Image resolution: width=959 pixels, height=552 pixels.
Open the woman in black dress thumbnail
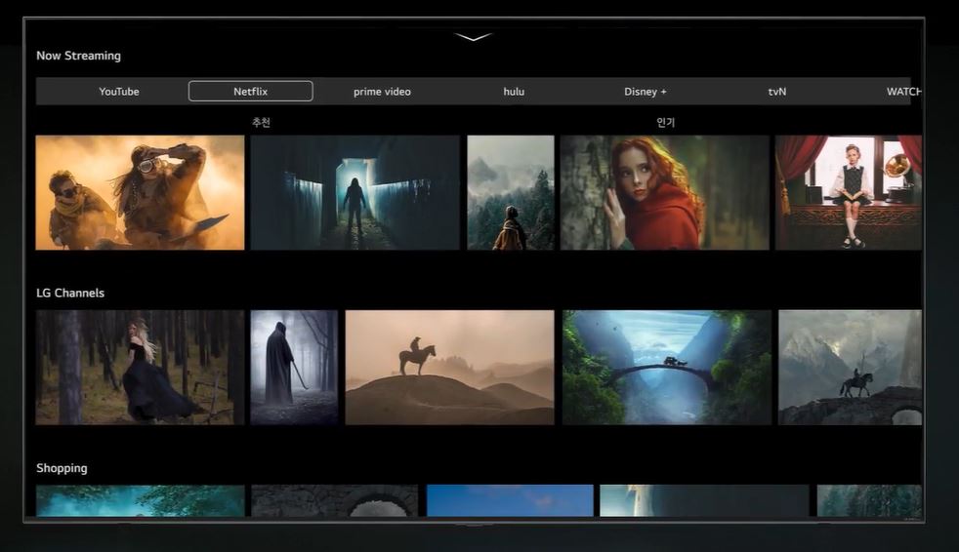point(140,368)
